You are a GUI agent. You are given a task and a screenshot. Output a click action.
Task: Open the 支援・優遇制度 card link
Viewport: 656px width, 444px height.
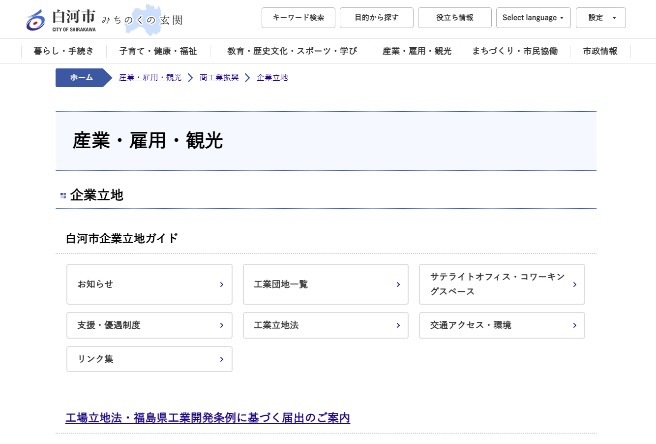click(149, 325)
